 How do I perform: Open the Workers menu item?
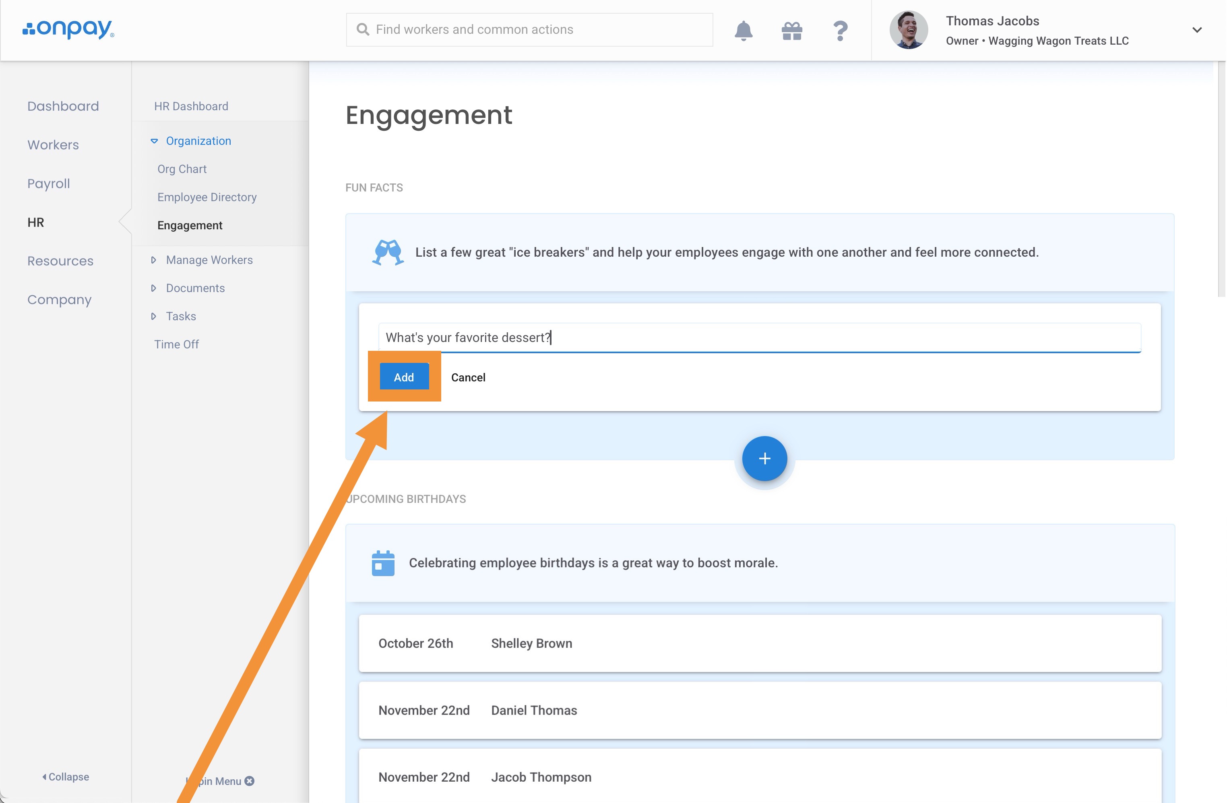(53, 145)
